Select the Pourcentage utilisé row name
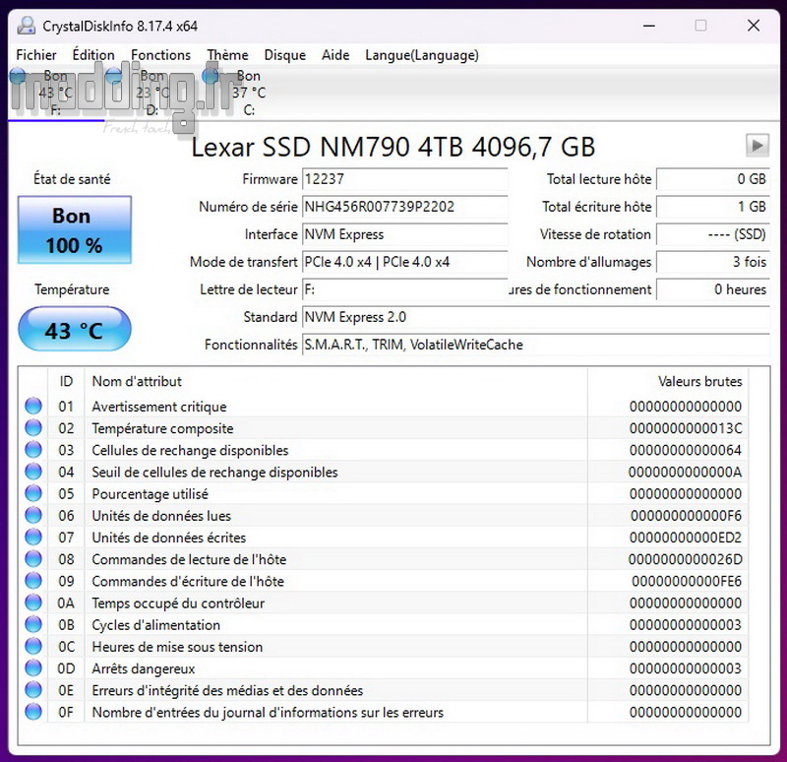The image size is (787, 762). coord(150,494)
